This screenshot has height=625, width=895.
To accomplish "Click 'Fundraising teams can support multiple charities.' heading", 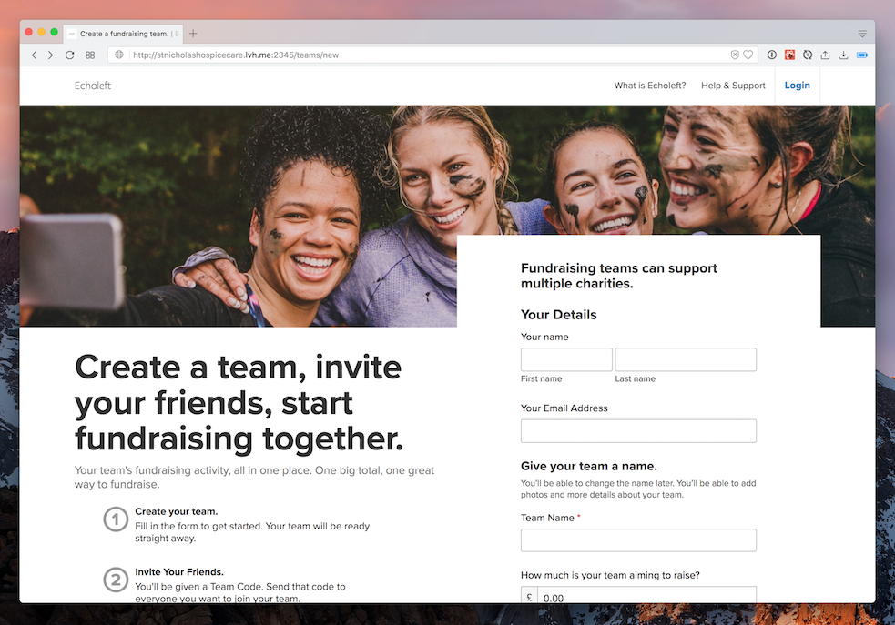I will pos(619,276).
